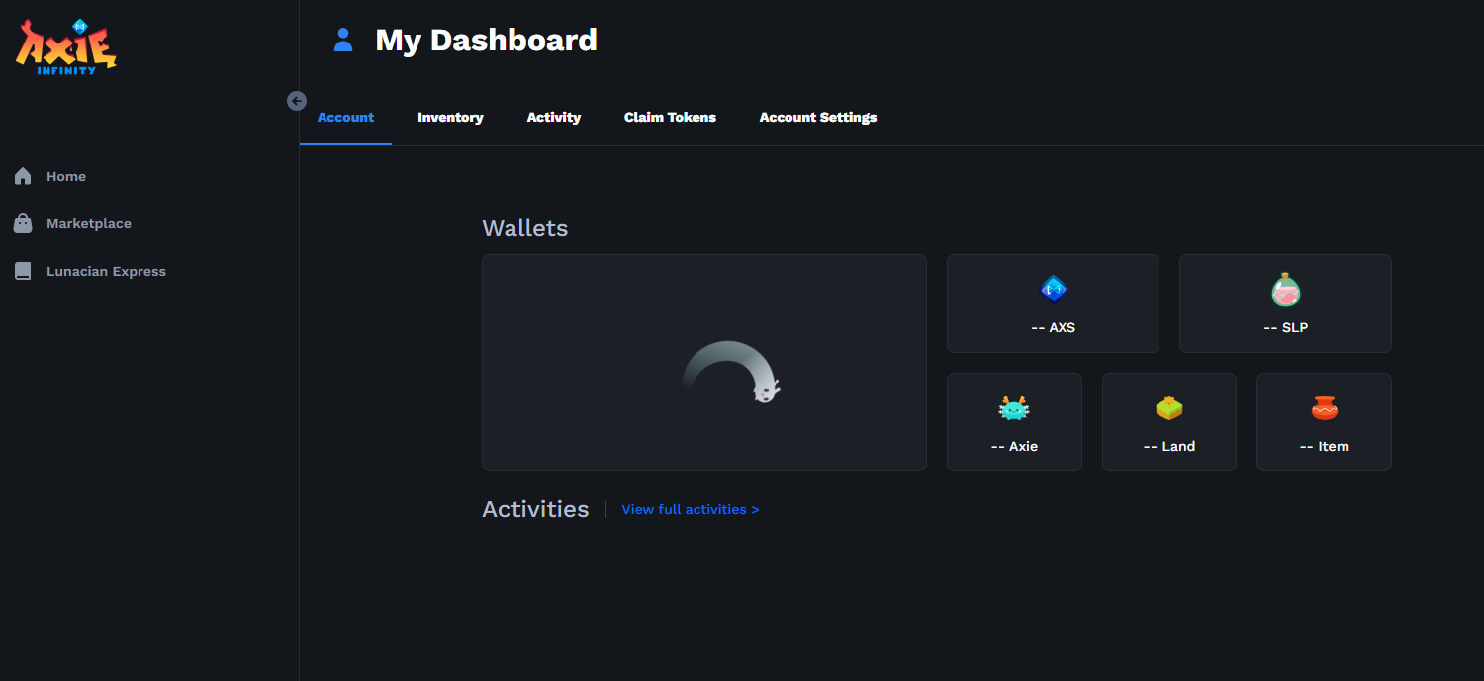Click the loading wallet spinner
Image resolution: width=1484 pixels, height=681 pixels.
click(x=732, y=372)
